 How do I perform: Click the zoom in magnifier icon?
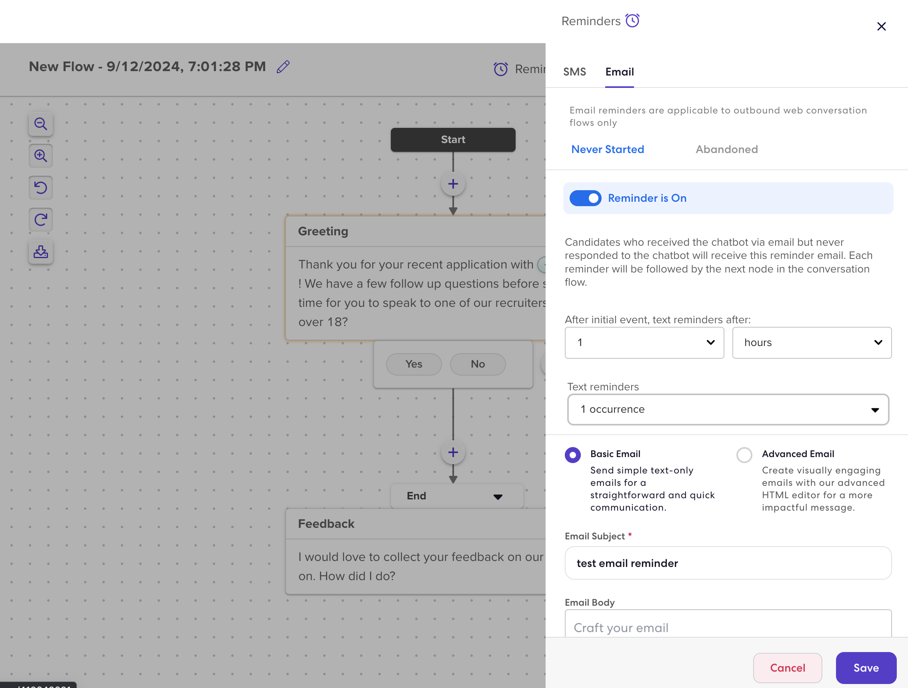click(41, 156)
